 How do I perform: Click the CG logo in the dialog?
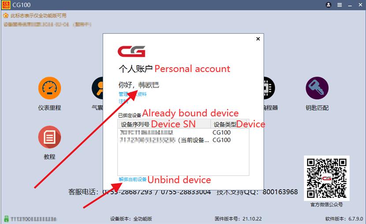[x=131, y=51]
